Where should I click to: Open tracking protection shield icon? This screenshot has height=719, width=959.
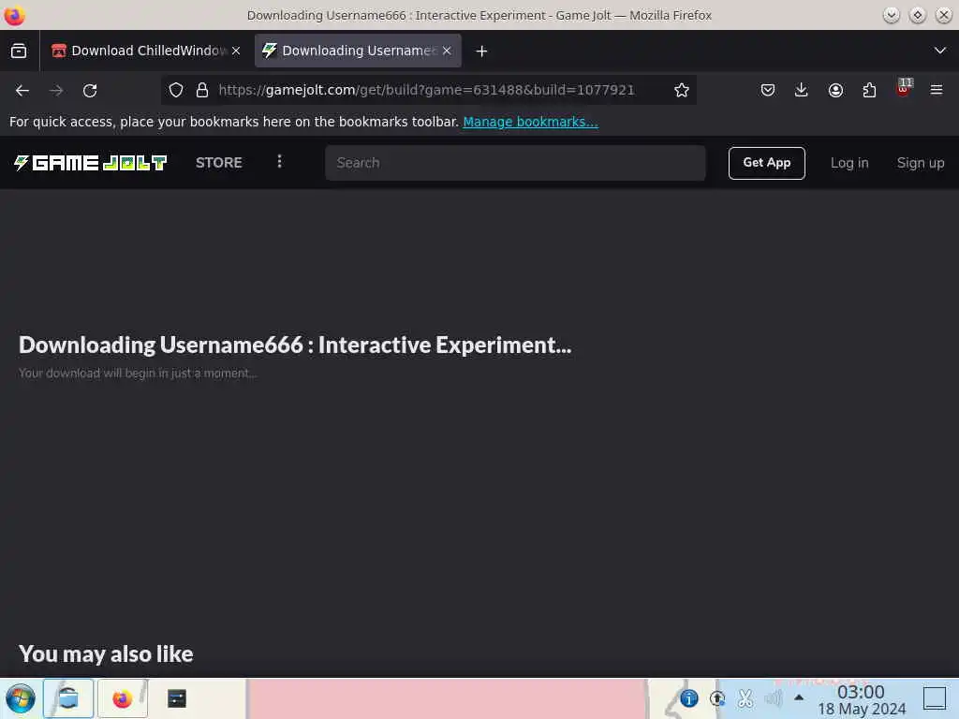(x=176, y=91)
